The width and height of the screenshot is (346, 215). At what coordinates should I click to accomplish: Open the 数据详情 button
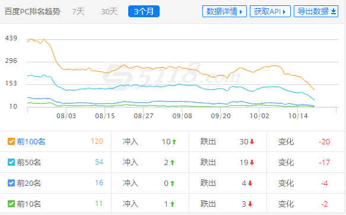click(x=224, y=11)
